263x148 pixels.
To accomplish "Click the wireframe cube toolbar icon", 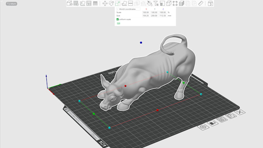I will 169,3.
